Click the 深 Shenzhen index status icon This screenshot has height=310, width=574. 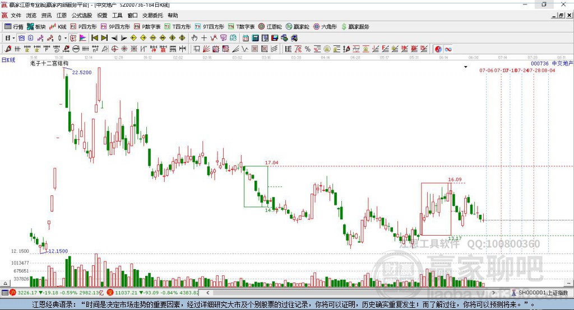pos(110,293)
